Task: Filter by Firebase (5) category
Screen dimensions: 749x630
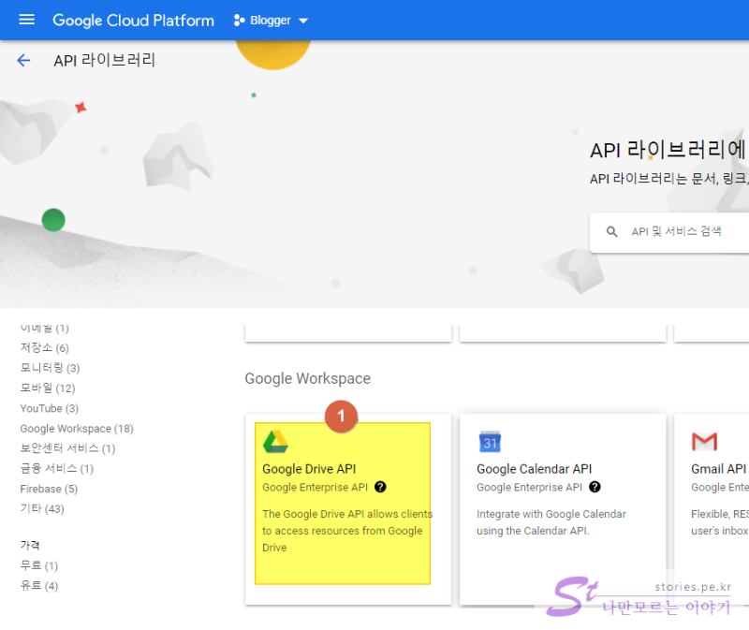Action: pyautogui.click(x=49, y=489)
